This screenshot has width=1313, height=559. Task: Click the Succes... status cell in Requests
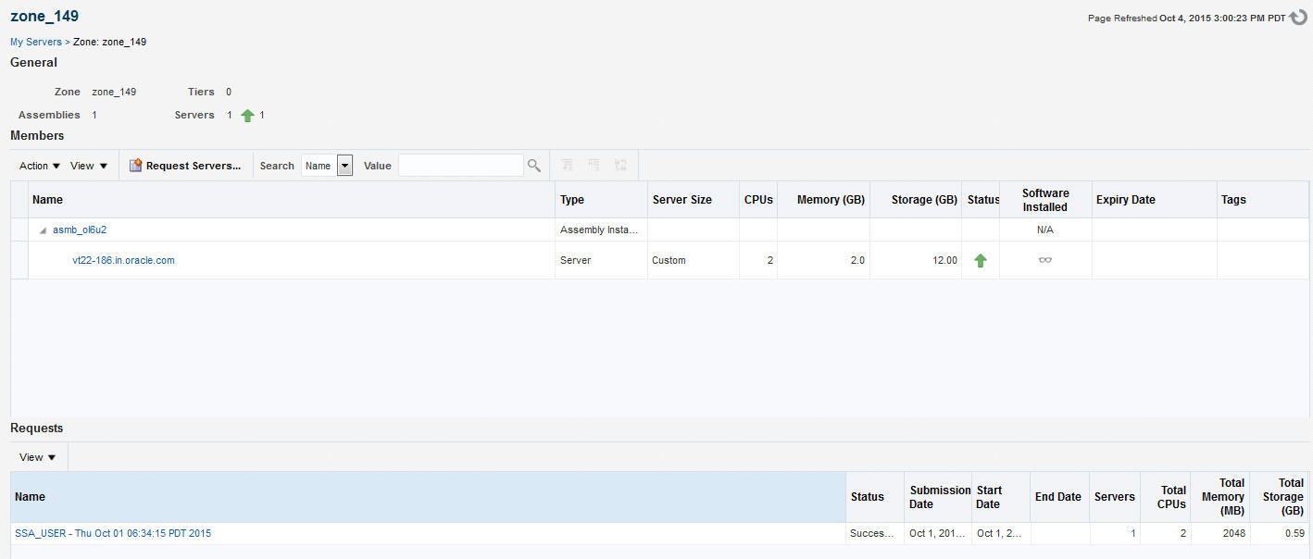875,533
